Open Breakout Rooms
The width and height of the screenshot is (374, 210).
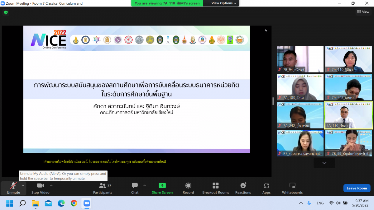pyautogui.click(x=216, y=188)
